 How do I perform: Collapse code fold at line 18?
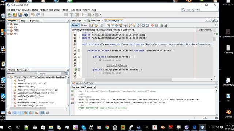(x=79, y=51)
